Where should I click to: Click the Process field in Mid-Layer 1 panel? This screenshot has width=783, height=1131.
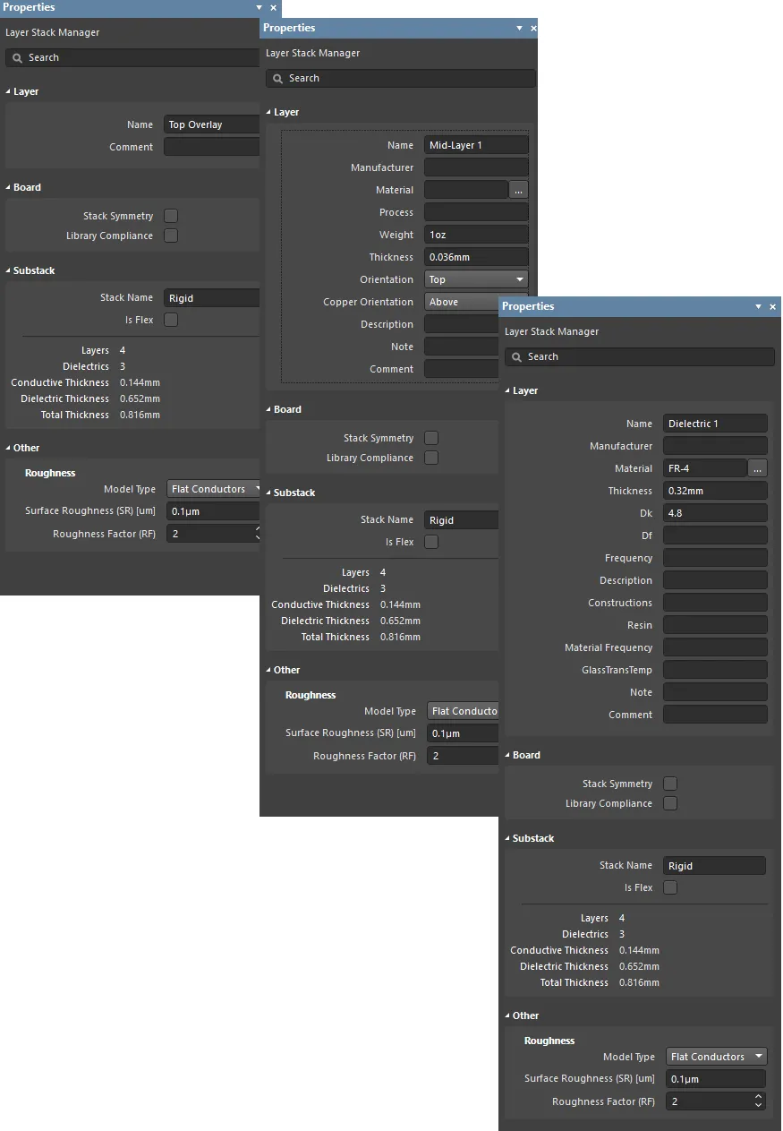477,212
